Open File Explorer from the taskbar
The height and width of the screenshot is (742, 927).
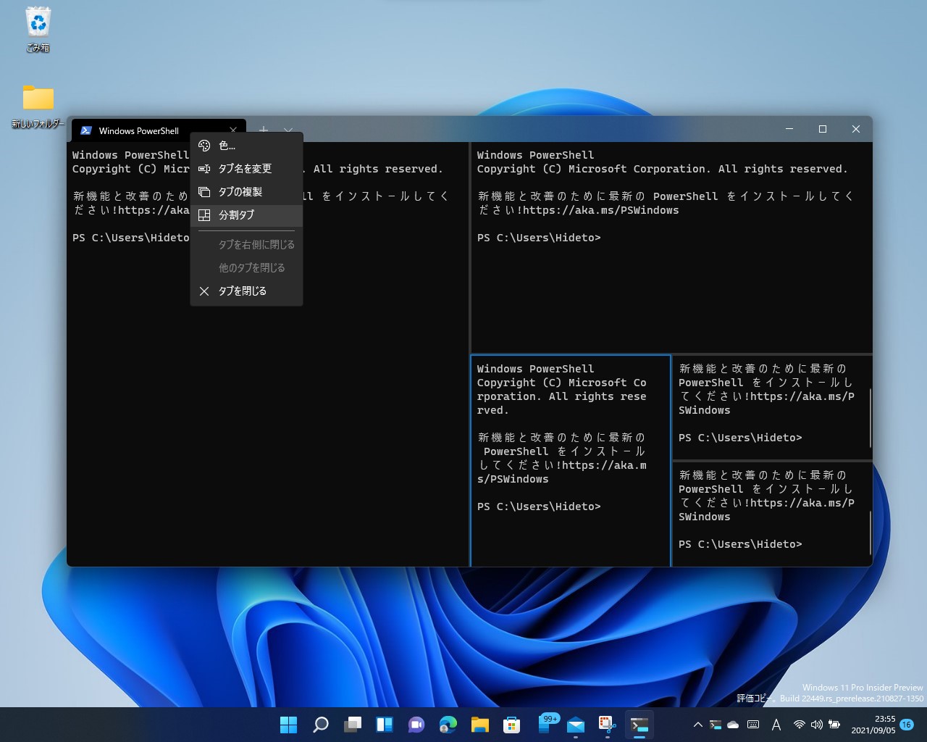click(x=480, y=725)
